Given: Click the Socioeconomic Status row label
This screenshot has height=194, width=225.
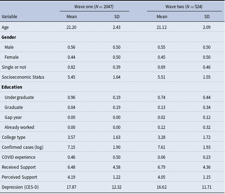Looking at the screenshot, I should tap(23, 77).
